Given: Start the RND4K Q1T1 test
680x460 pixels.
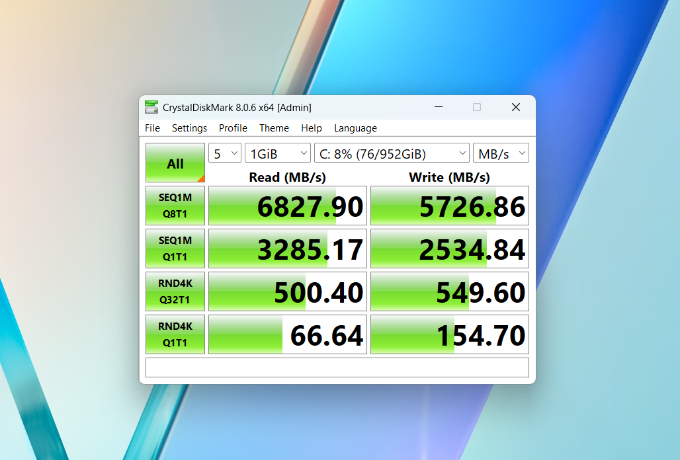Looking at the screenshot, I should 175,334.
